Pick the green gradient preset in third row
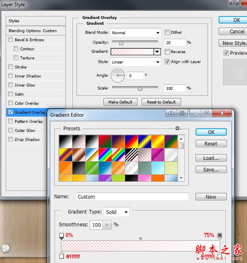 click(x=92, y=168)
